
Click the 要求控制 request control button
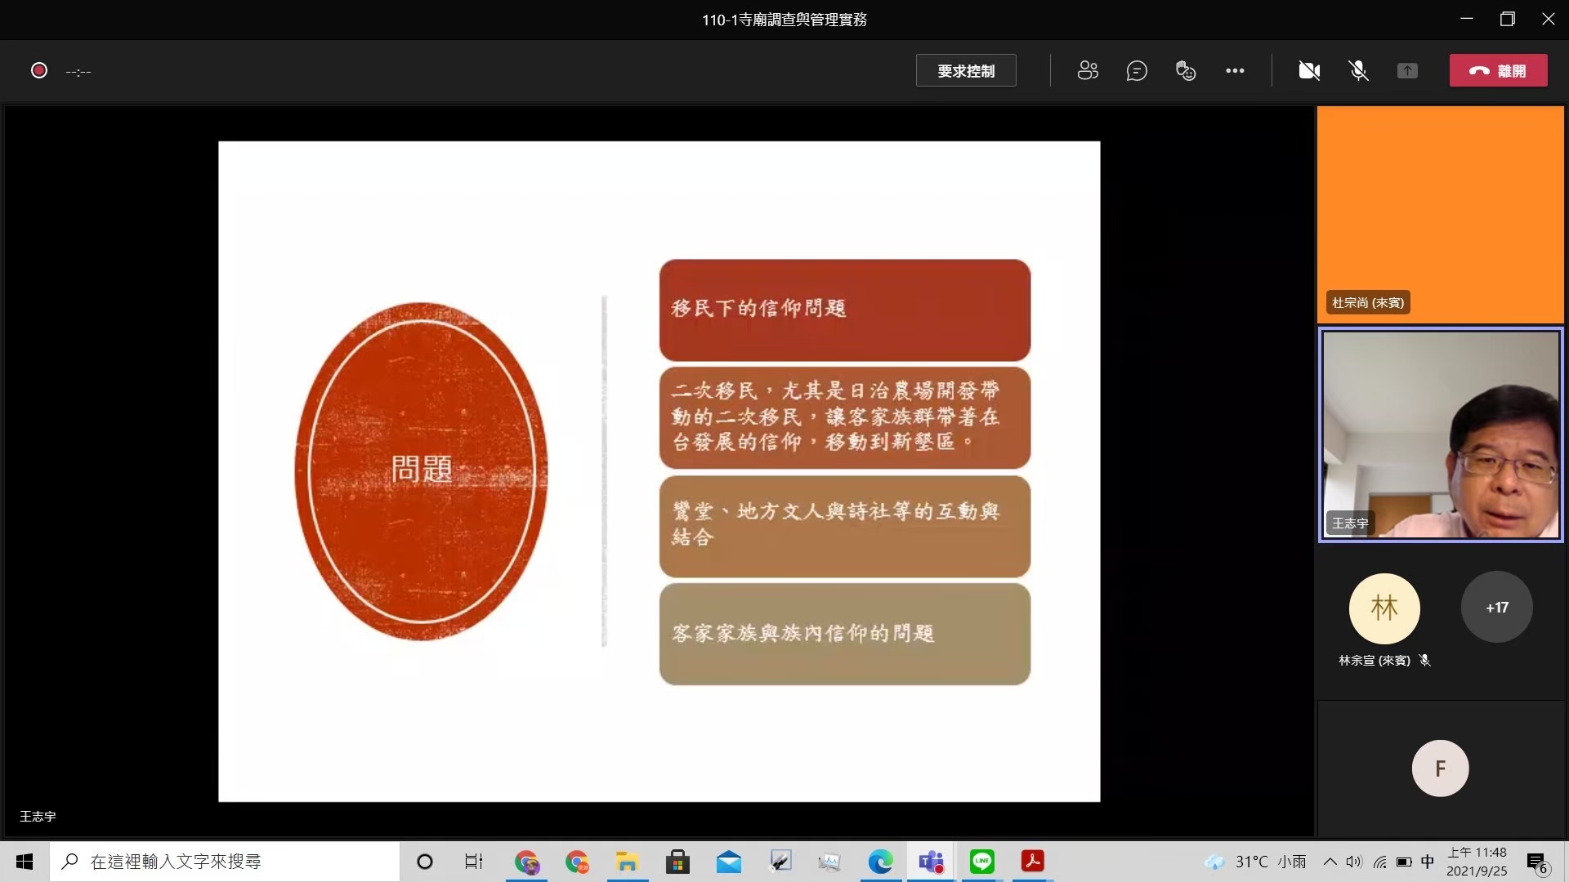click(966, 71)
